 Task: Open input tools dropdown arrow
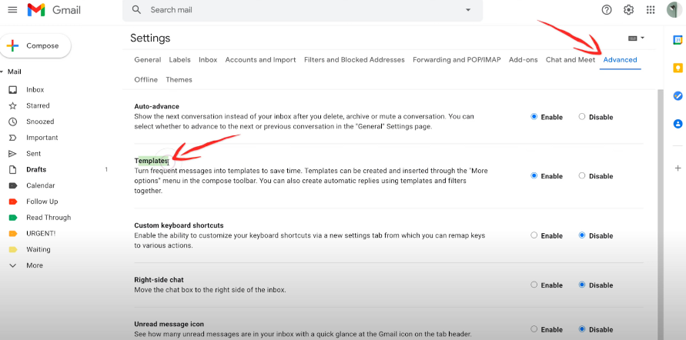(642, 38)
